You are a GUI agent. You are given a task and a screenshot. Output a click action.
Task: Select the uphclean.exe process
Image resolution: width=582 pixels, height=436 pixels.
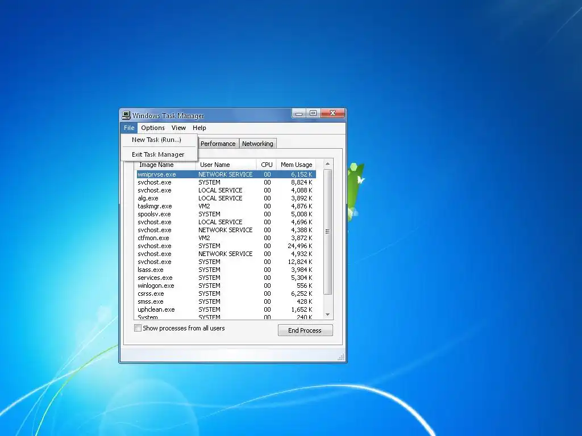pos(226,309)
